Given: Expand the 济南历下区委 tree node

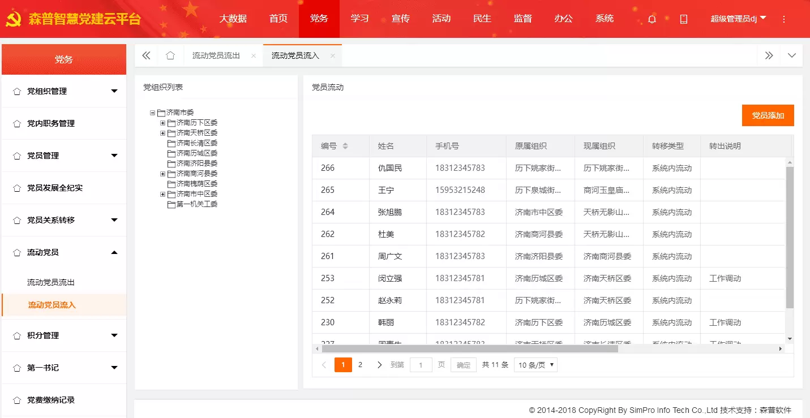Looking at the screenshot, I should point(162,123).
